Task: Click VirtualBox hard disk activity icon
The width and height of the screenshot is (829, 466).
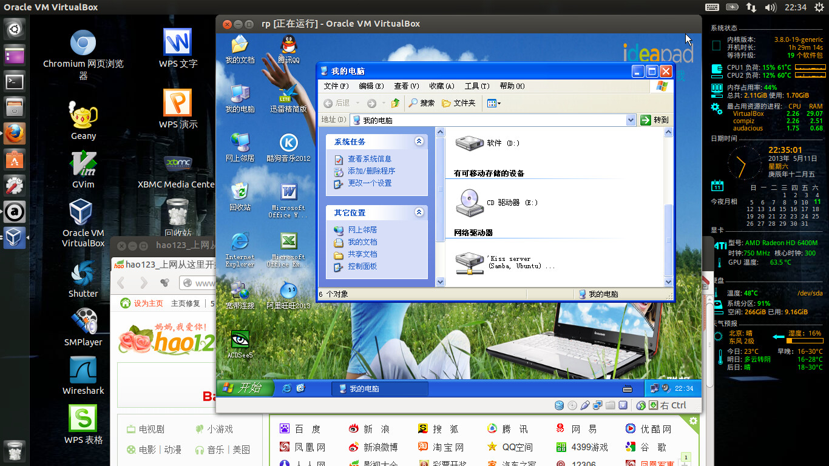Action: [560, 405]
